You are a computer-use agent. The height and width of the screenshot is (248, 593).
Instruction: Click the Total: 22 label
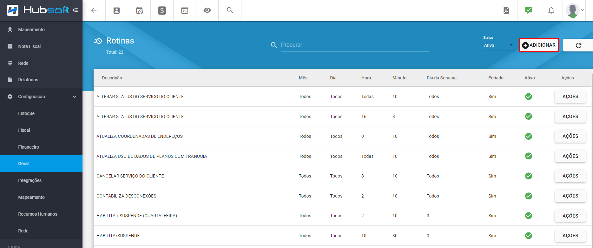coord(115,52)
